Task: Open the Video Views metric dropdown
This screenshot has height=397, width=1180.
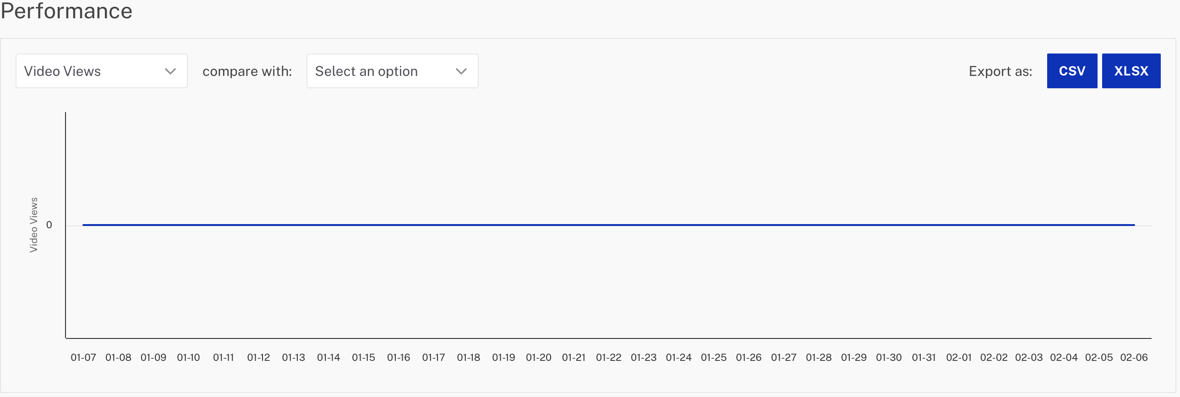Action: tap(101, 71)
